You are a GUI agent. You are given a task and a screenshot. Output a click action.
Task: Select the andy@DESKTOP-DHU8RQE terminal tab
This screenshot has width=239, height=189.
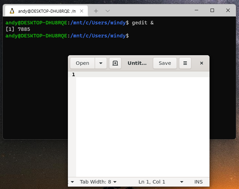47,11
